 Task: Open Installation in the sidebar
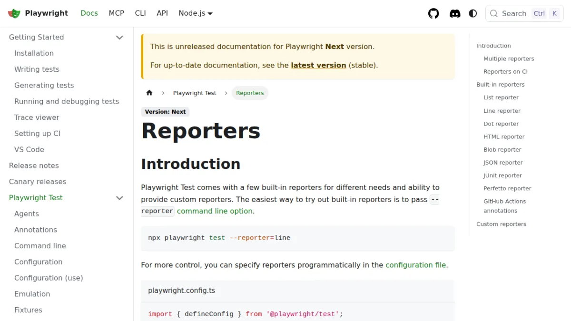pyautogui.click(x=34, y=53)
